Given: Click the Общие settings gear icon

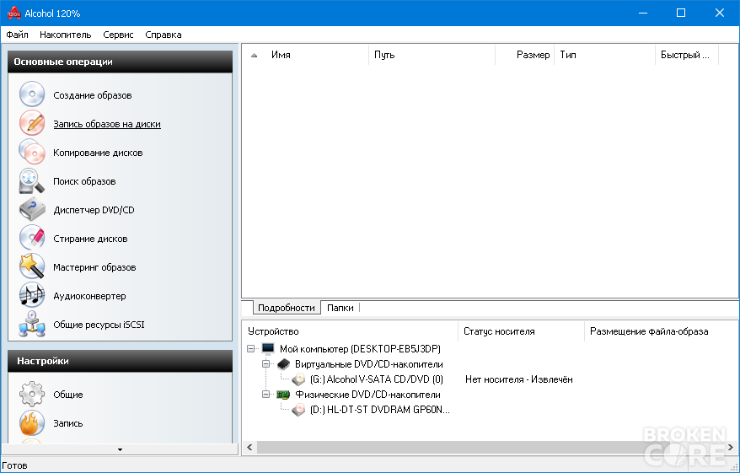Looking at the screenshot, I should (x=32, y=395).
